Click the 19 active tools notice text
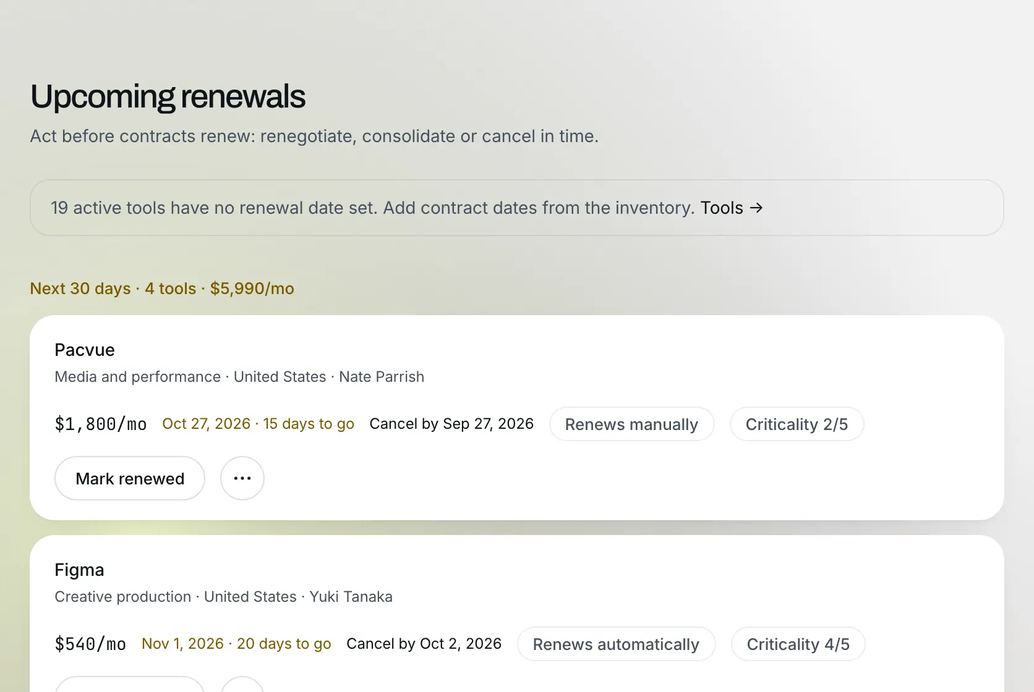The height and width of the screenshot is (692, 1034). point(373,208)
